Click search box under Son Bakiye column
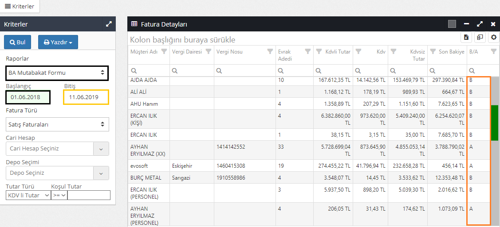The height and width of the screenshot is (227, 500). 447,71
